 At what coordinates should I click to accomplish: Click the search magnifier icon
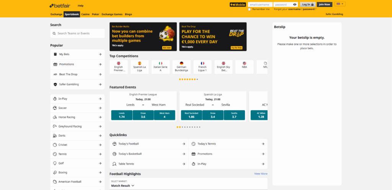click(54, 33)
